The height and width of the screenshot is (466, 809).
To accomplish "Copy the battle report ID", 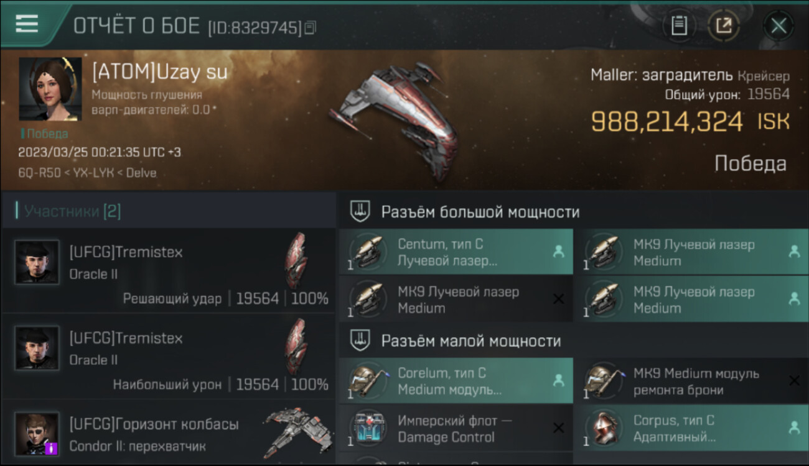I will 311,27.
